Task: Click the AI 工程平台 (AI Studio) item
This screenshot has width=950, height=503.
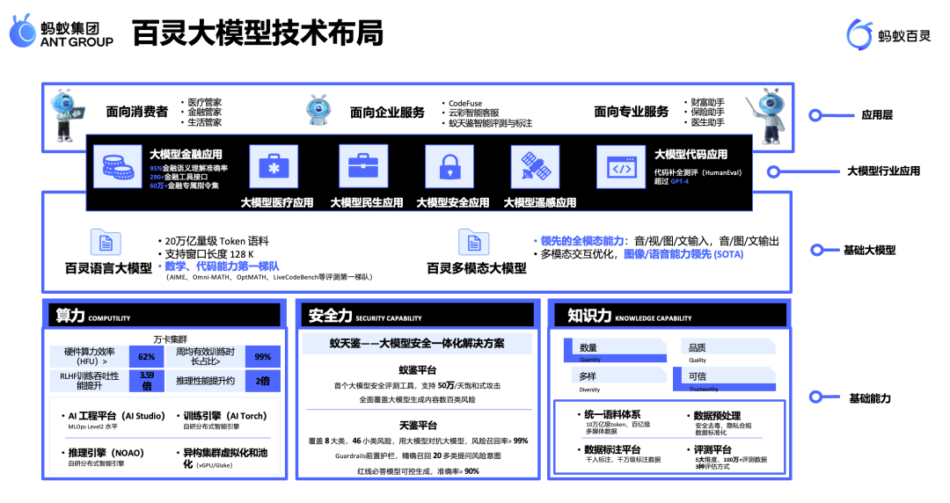Action: [x=113, y=420]
